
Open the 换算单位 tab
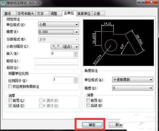84,14
